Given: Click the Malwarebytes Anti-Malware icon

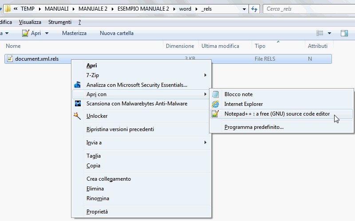Looking at the screenshot, I should coord(78,104).
